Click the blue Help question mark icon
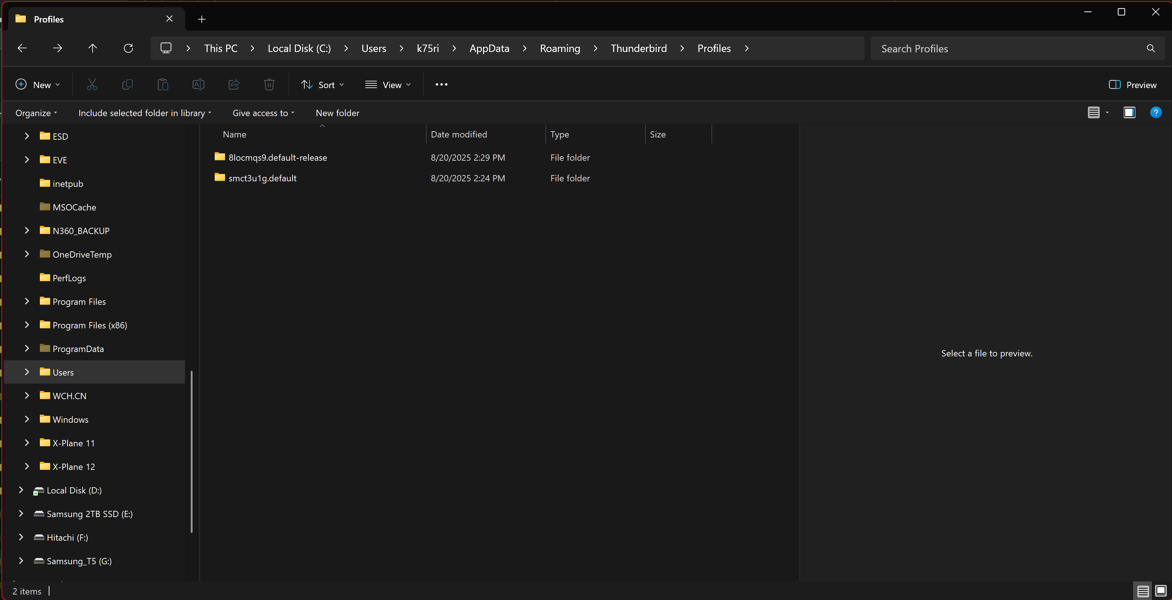This screenshot has height=600, width=1172. [x=1156, y=113]
